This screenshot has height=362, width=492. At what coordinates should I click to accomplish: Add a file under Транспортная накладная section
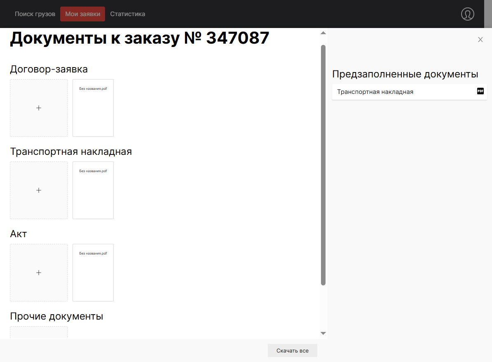(x=39, y=190)
